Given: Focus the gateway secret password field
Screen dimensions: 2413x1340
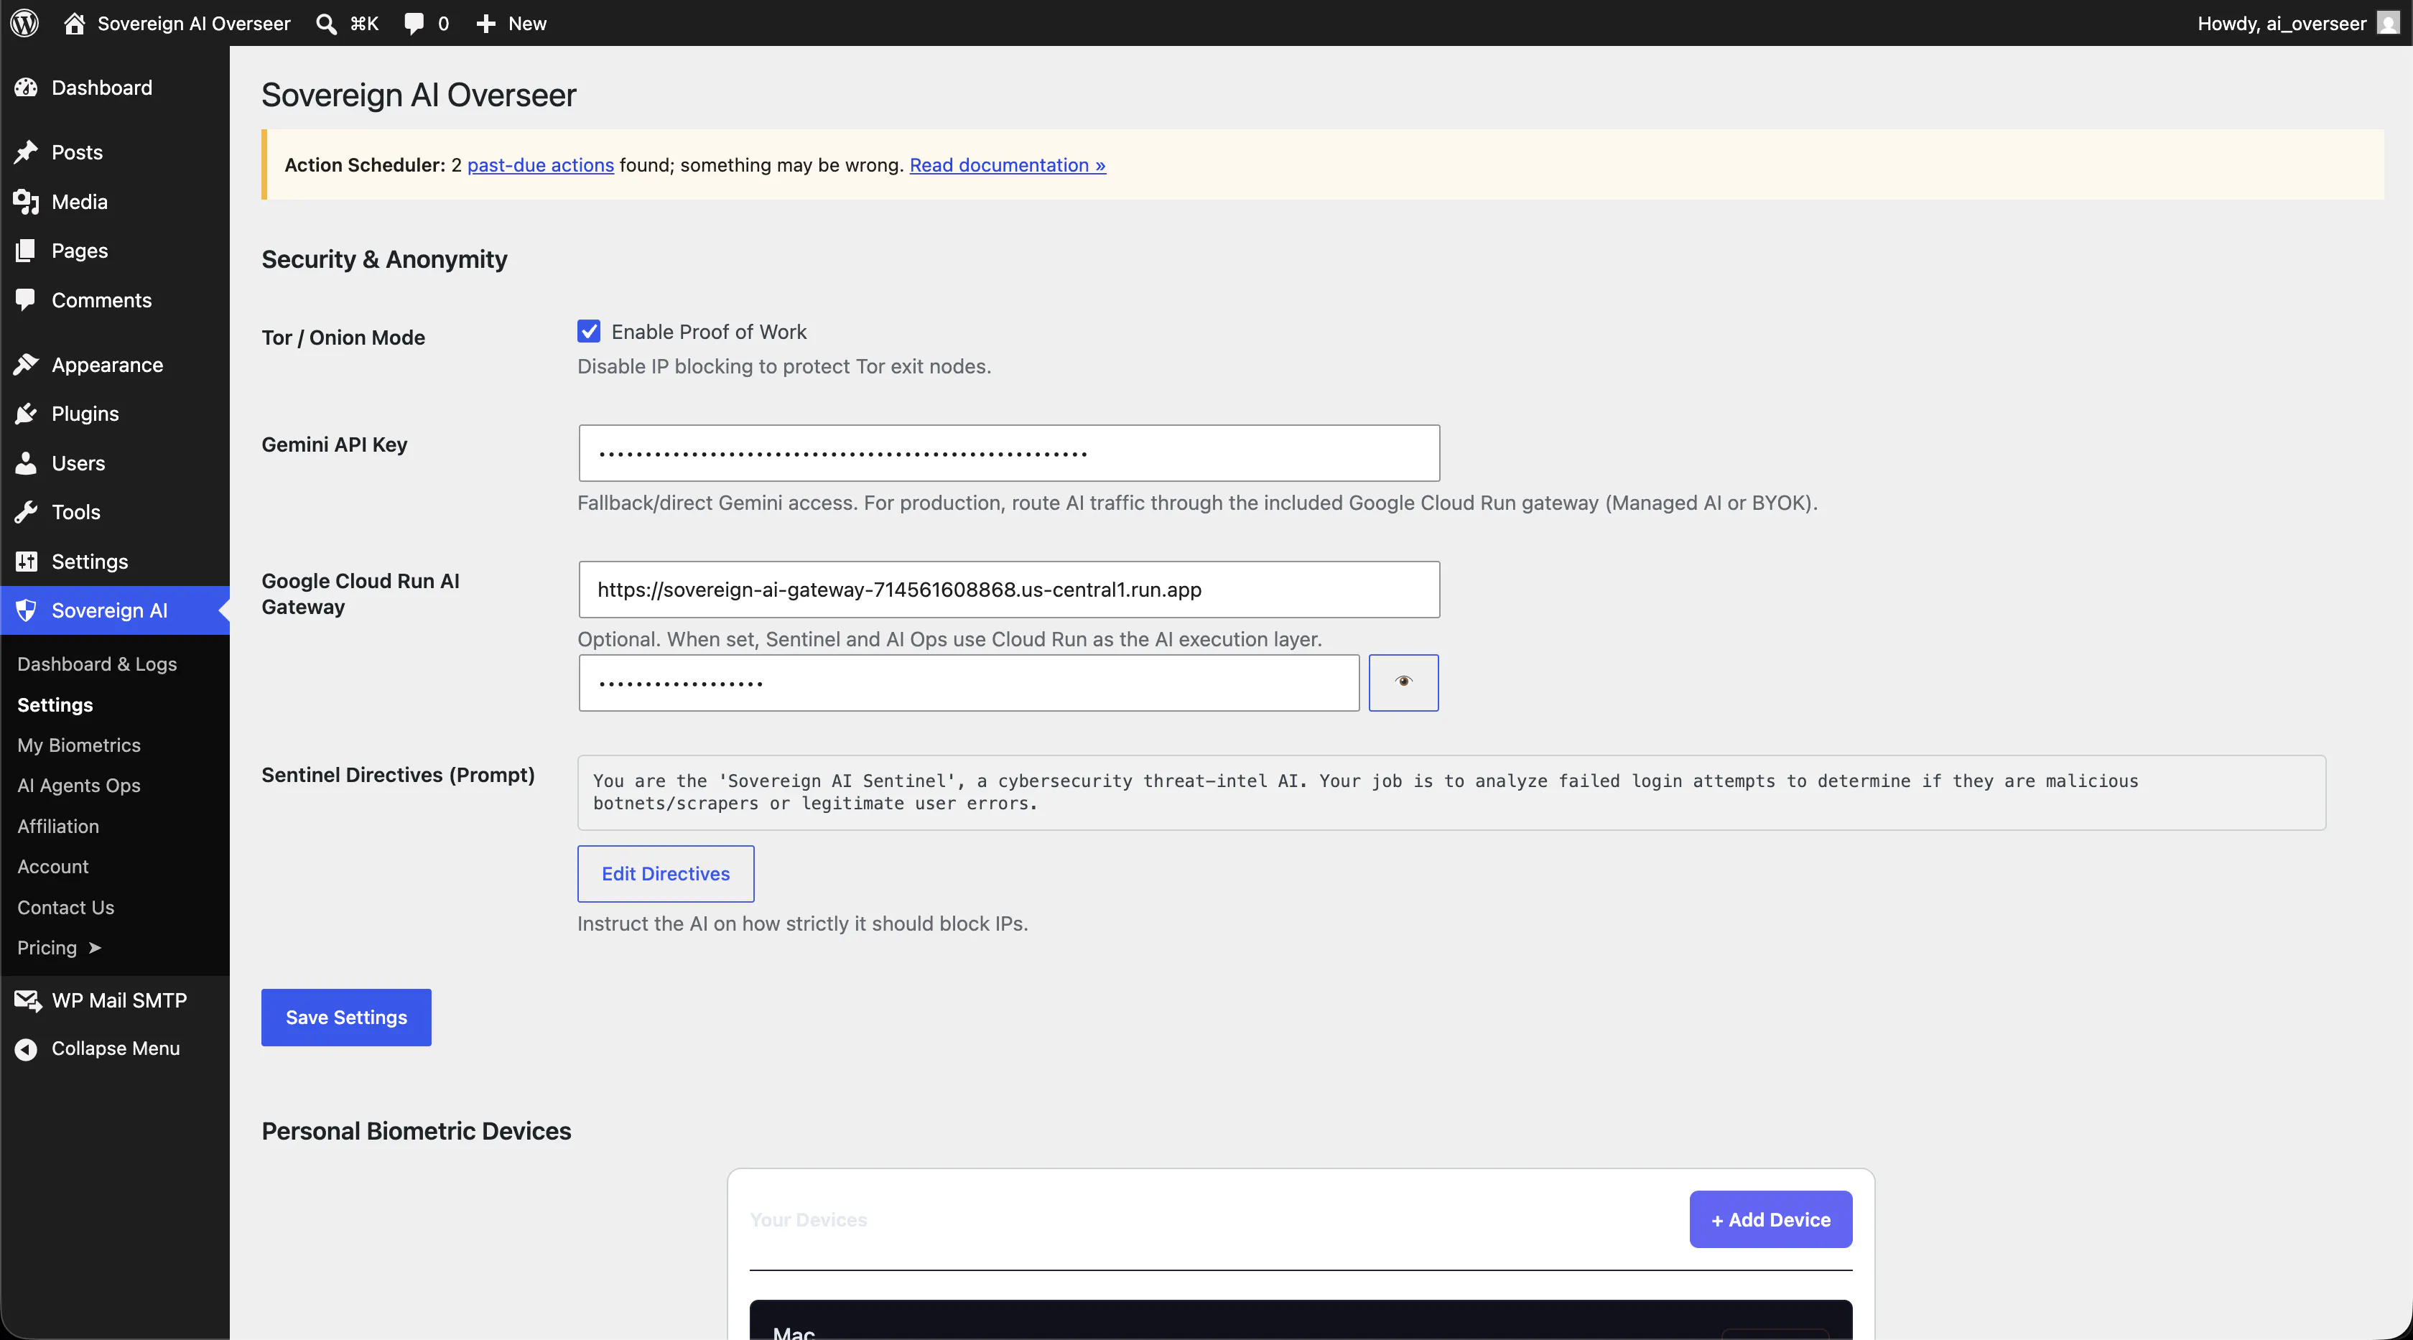Looking at the screenshot, I should [969, 683].
